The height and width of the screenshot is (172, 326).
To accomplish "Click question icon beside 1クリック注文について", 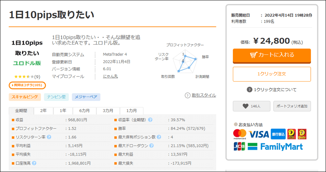I will coord(249,90).
